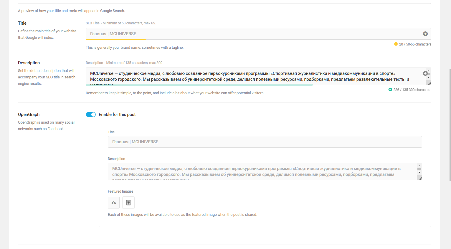Click the "Featured Images" label
The height and width of the screenshot is (249, 451).
tap(120, 191)
